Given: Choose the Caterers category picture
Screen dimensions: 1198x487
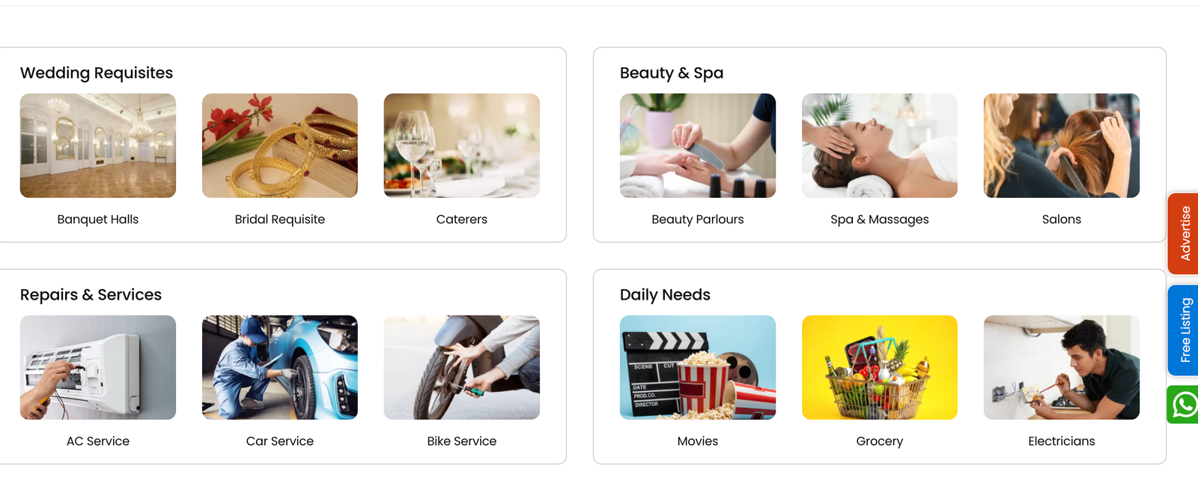Looking at the screenshot, I should tap(462, 145).
